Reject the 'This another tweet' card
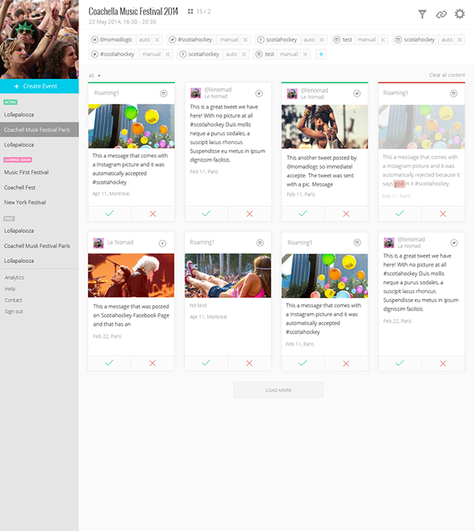The width and height of the screenshot is (475, 531). click(346, 214)
